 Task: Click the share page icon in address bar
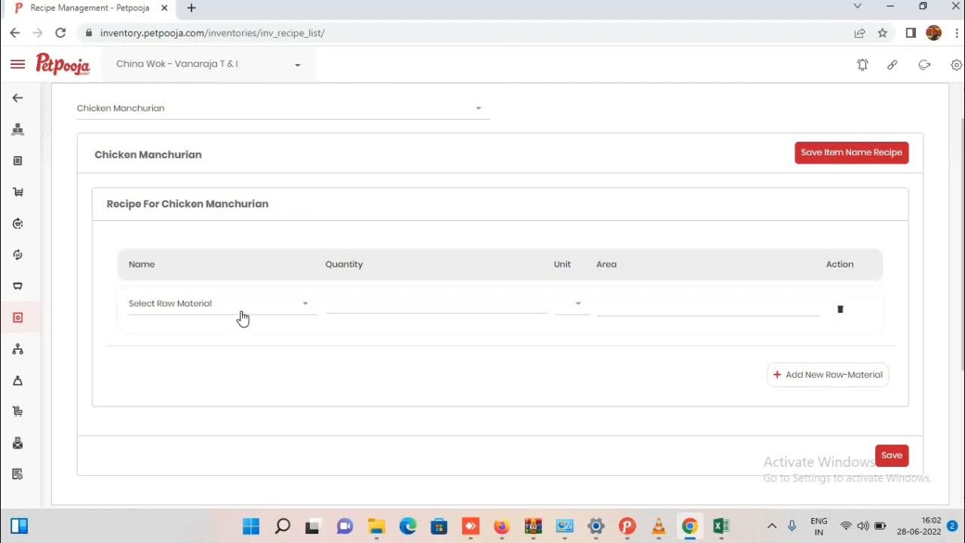point(859,33)
